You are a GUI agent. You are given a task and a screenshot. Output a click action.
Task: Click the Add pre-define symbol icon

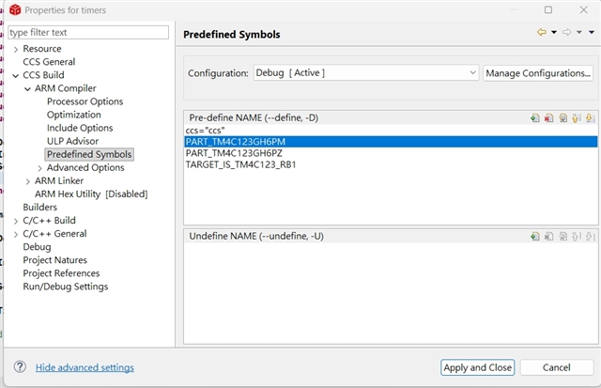click(534, 118)
